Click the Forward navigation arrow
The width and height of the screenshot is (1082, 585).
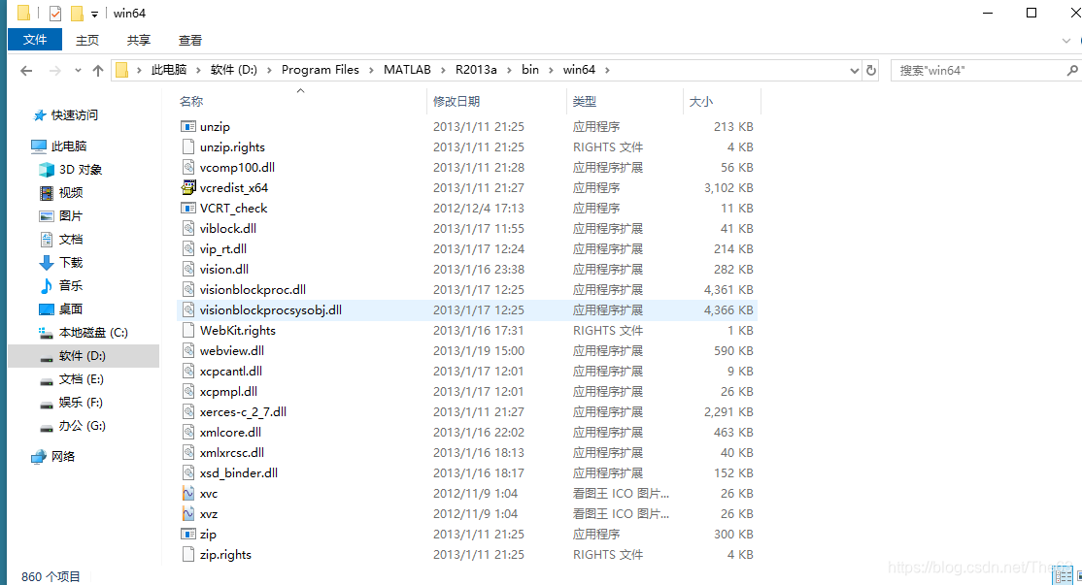click(54, 70)
